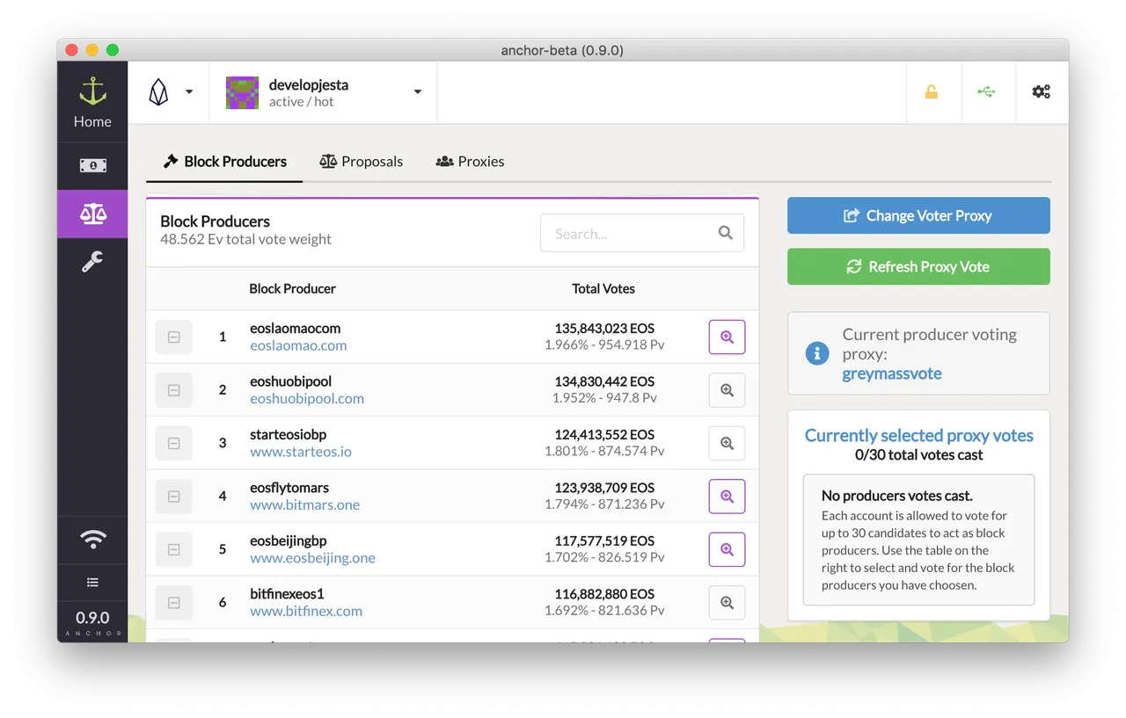Switch to the Proxies tab

(470, 162)
